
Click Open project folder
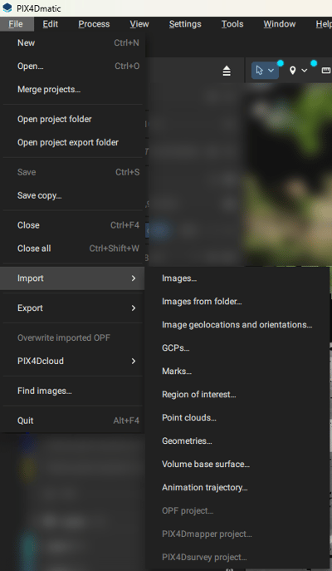(x=72, y=119)
